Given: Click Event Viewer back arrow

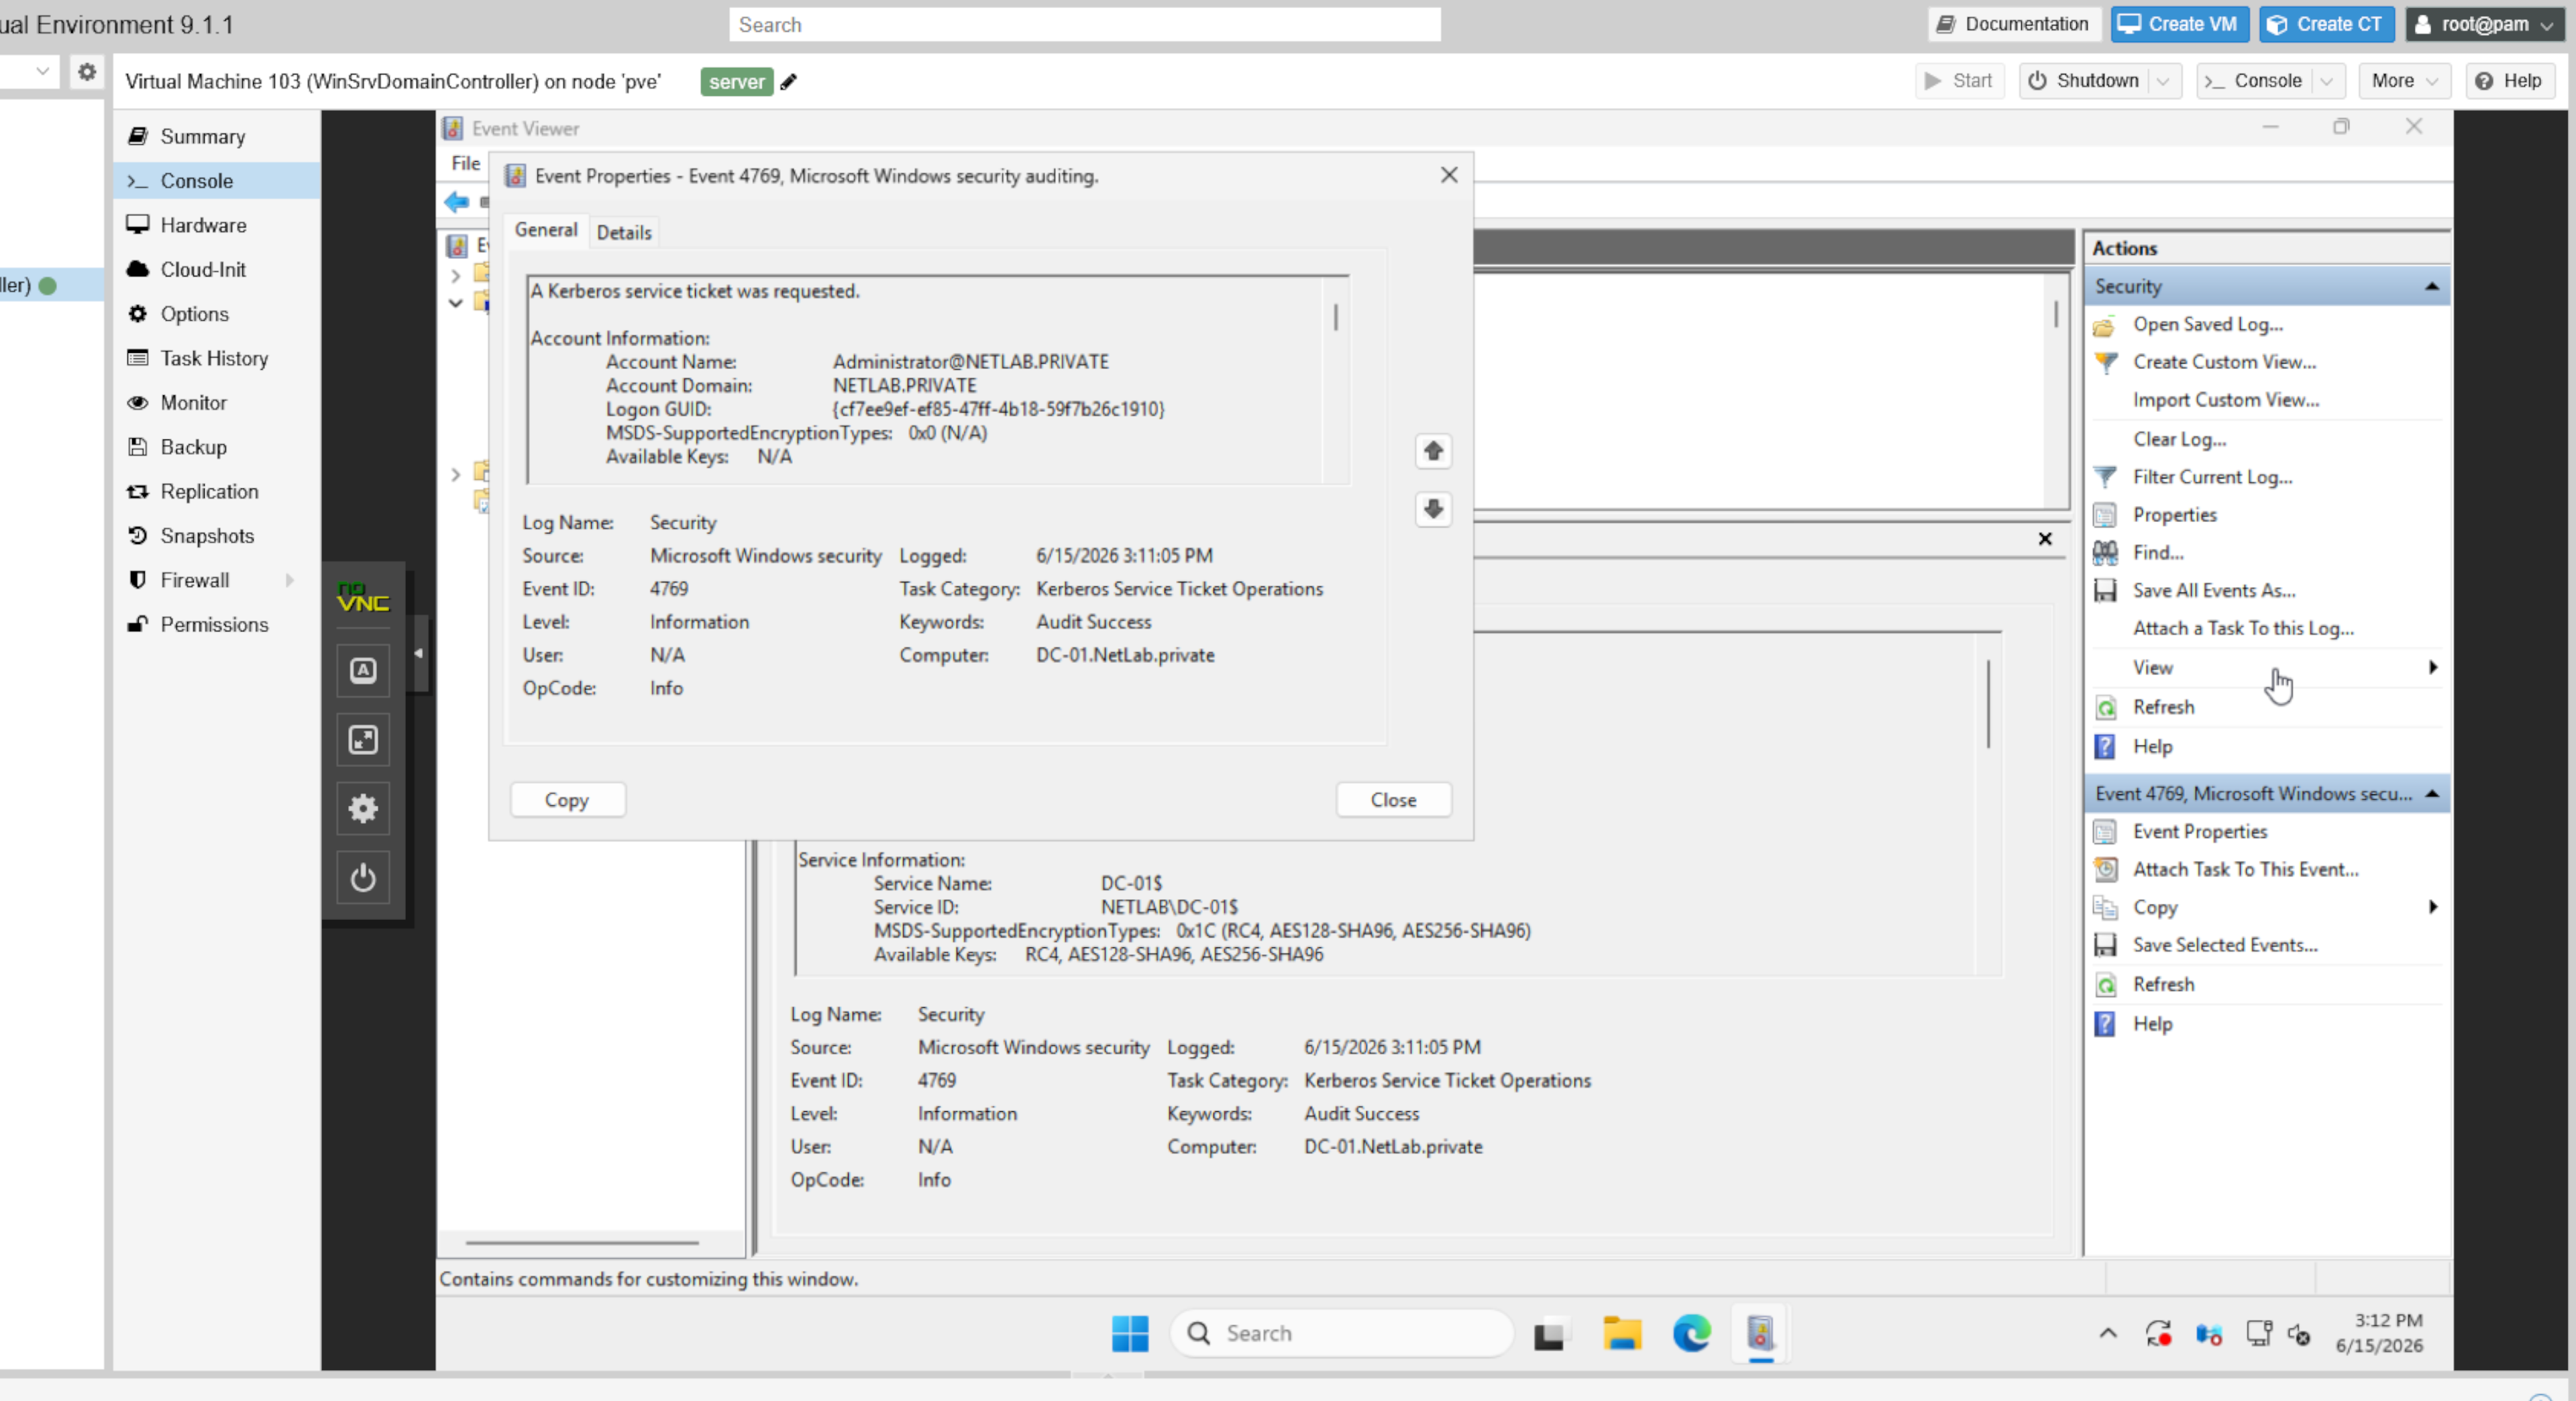Looking at the screenshot, I should 457,202.
